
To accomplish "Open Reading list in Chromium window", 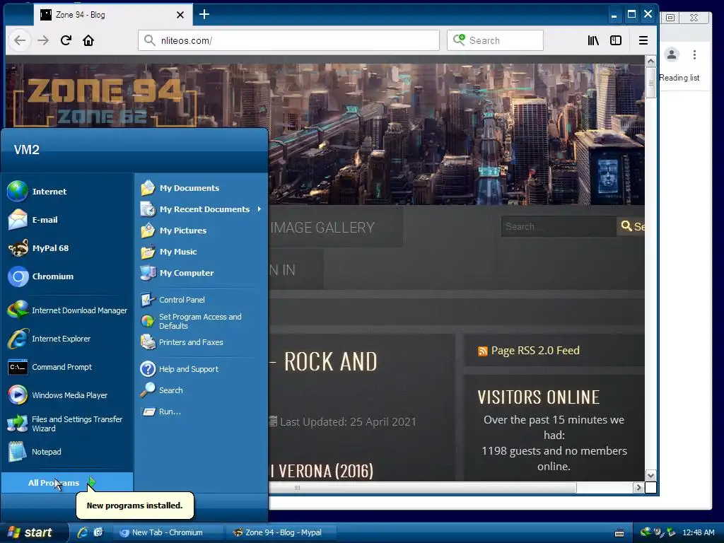I will click(679, 78).
